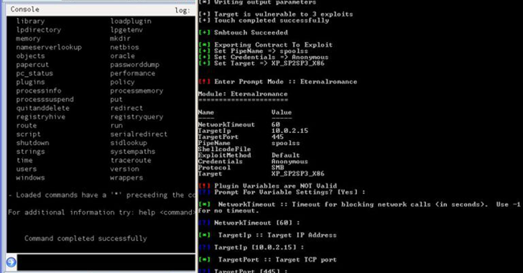Select the 'script' command
Viewport: 523px width, 273px height.
point(28,134)
